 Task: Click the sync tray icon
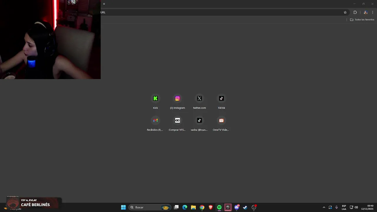(330, 207)
